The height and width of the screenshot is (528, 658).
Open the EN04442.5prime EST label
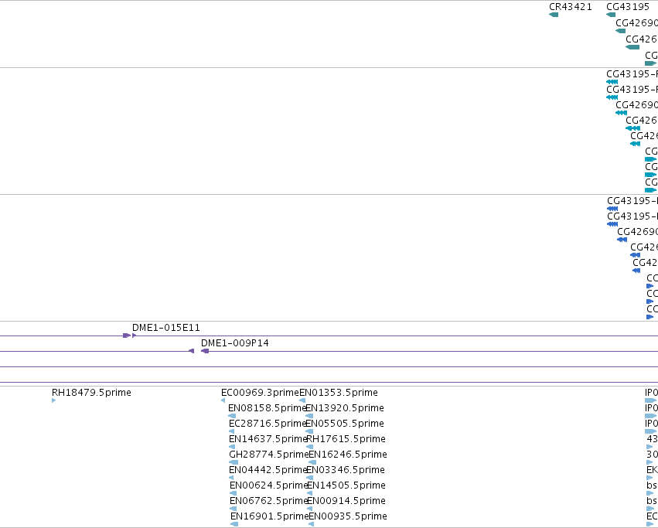(268, 470)
